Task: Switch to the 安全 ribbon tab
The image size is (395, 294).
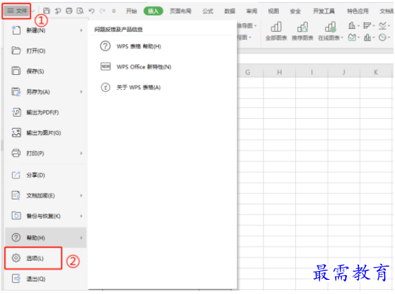Action: tap(295, 11)
